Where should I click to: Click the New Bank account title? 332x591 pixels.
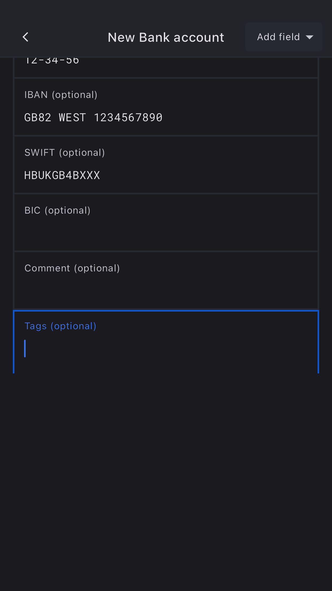click(166, 37)
